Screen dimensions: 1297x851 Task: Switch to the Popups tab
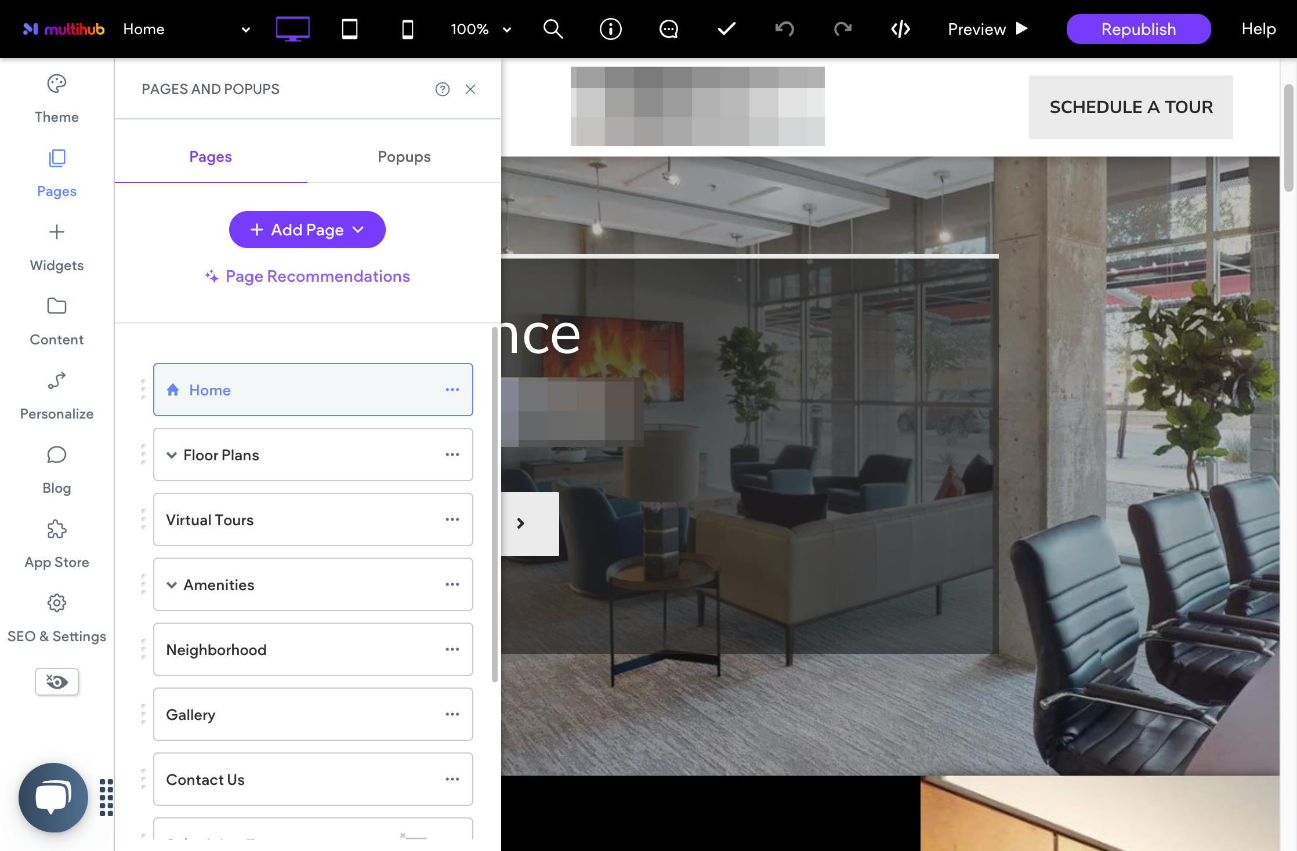click(x=404, y=157)
